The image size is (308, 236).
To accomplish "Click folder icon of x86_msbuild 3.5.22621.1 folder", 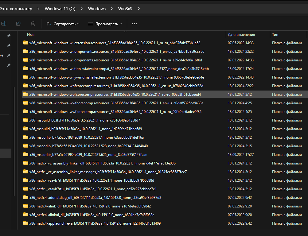I will pyautogui.click(x=26, y=120).
